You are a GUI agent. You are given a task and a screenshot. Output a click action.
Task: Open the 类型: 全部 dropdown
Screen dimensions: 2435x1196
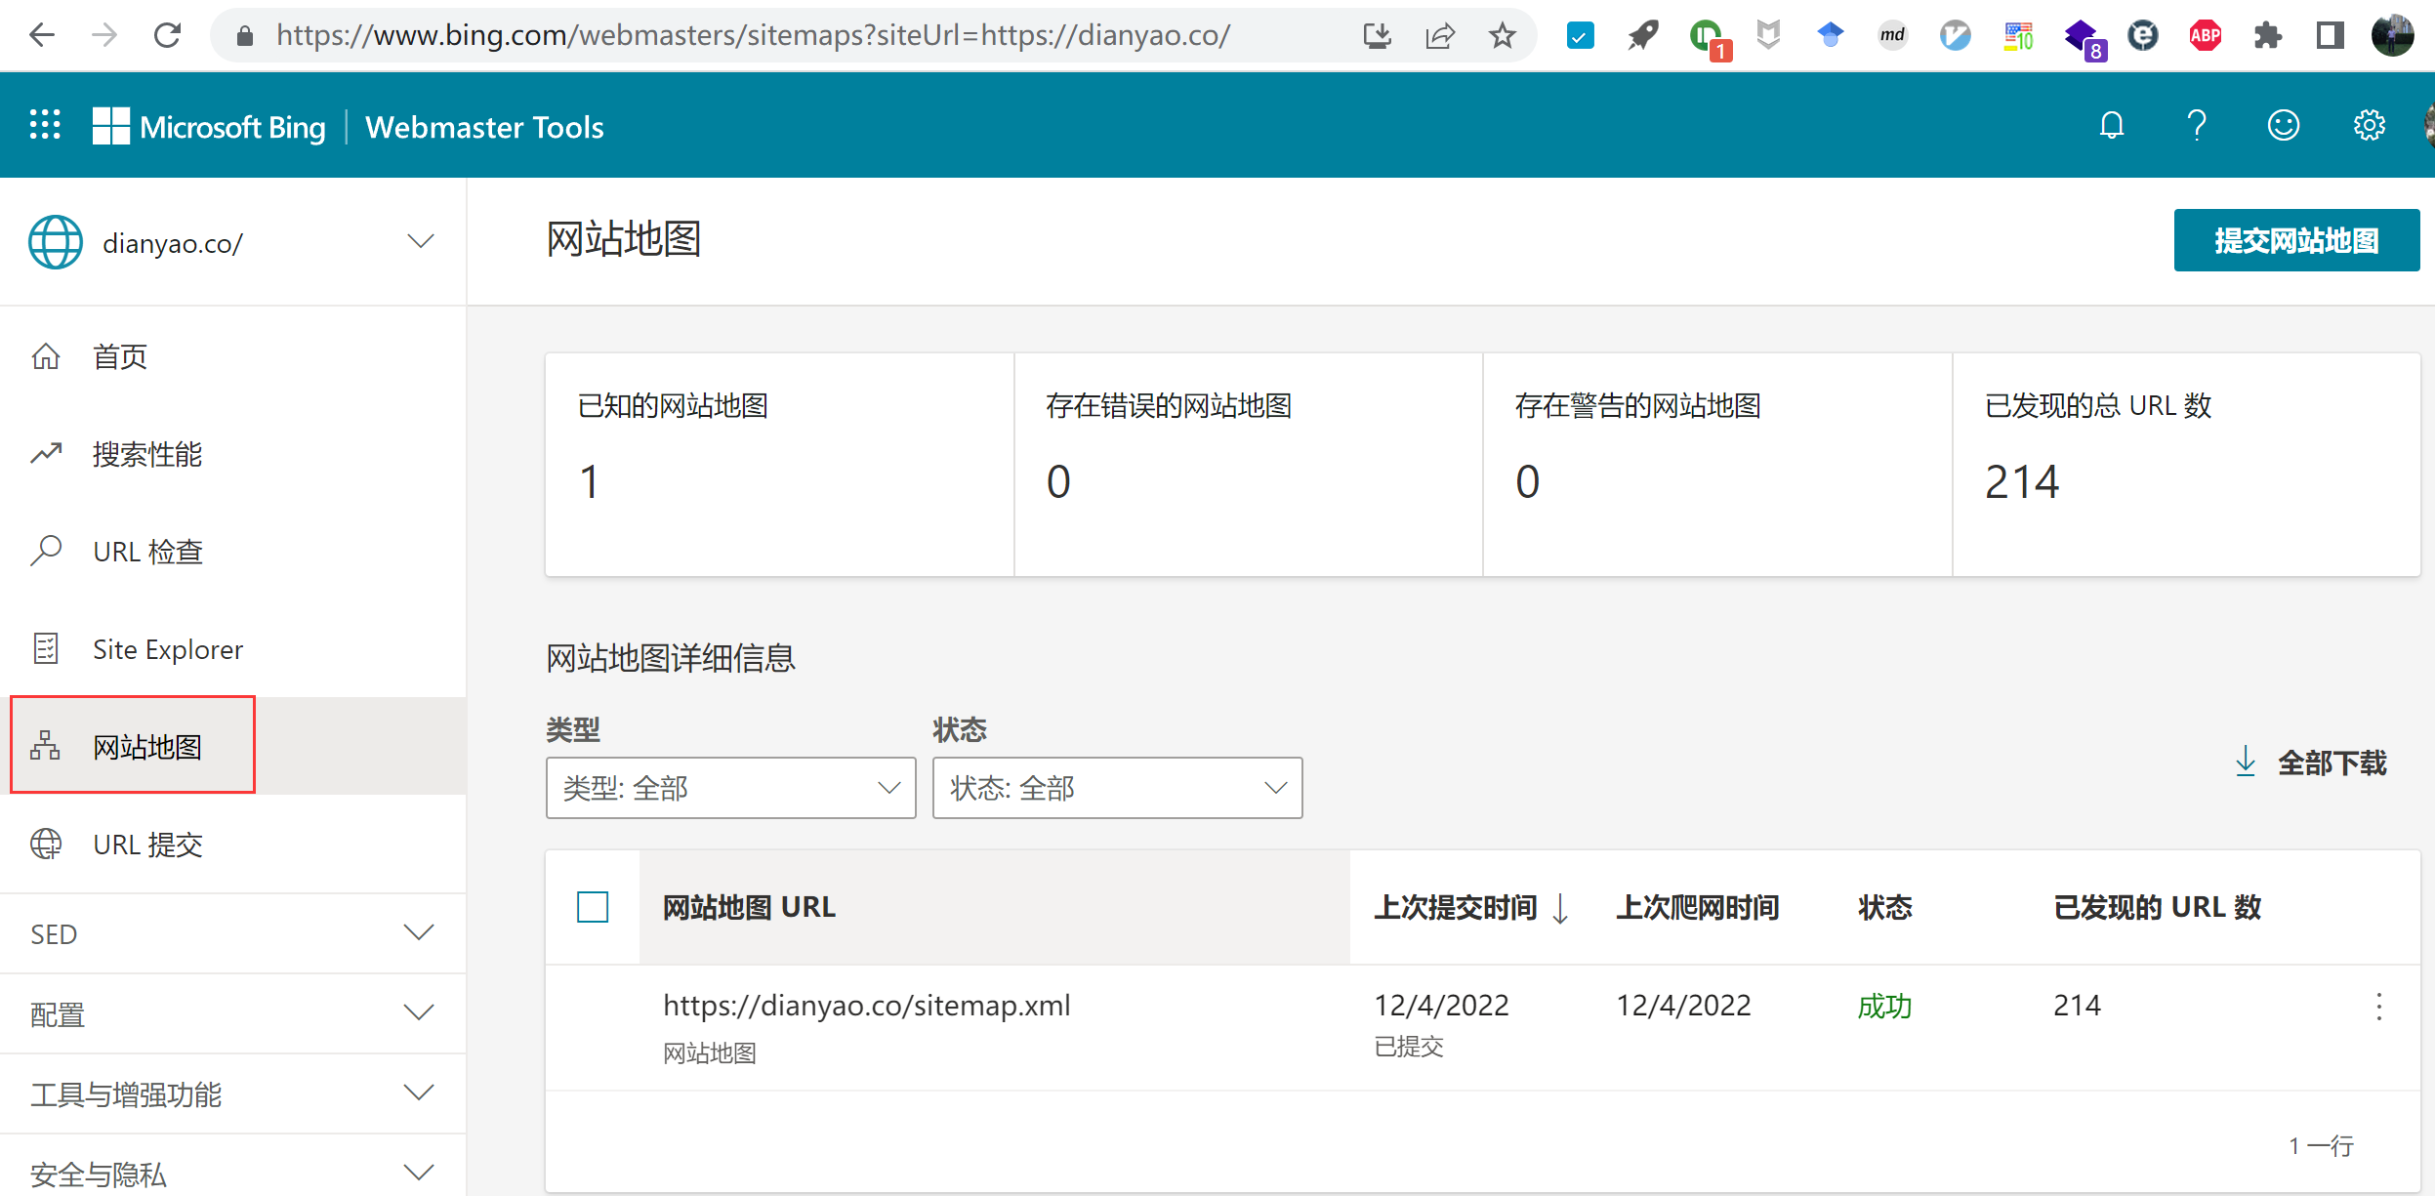[729, 787]
